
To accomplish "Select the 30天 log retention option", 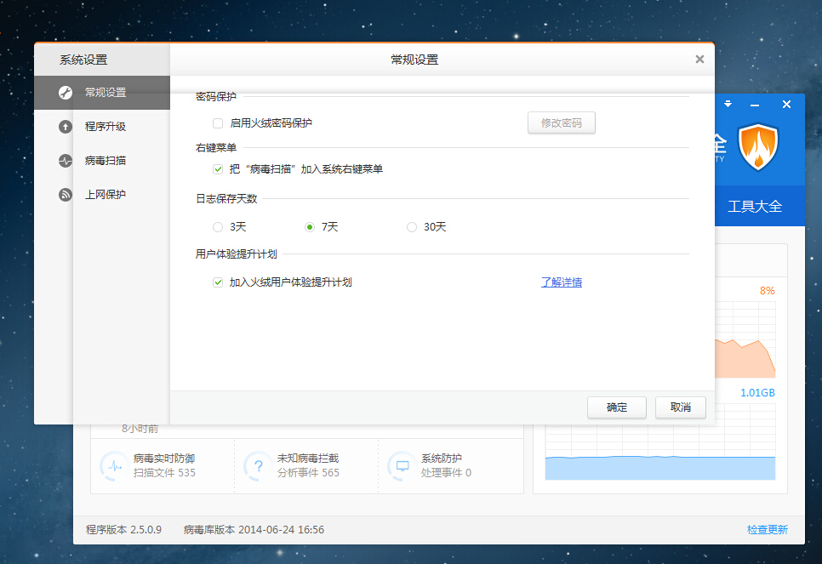I will (412, 227).
